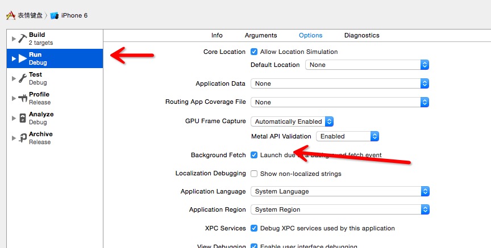Screen dimensions: 491x248
Task: Expand the Archive action disclosure triangle
Action: point(14,138)
